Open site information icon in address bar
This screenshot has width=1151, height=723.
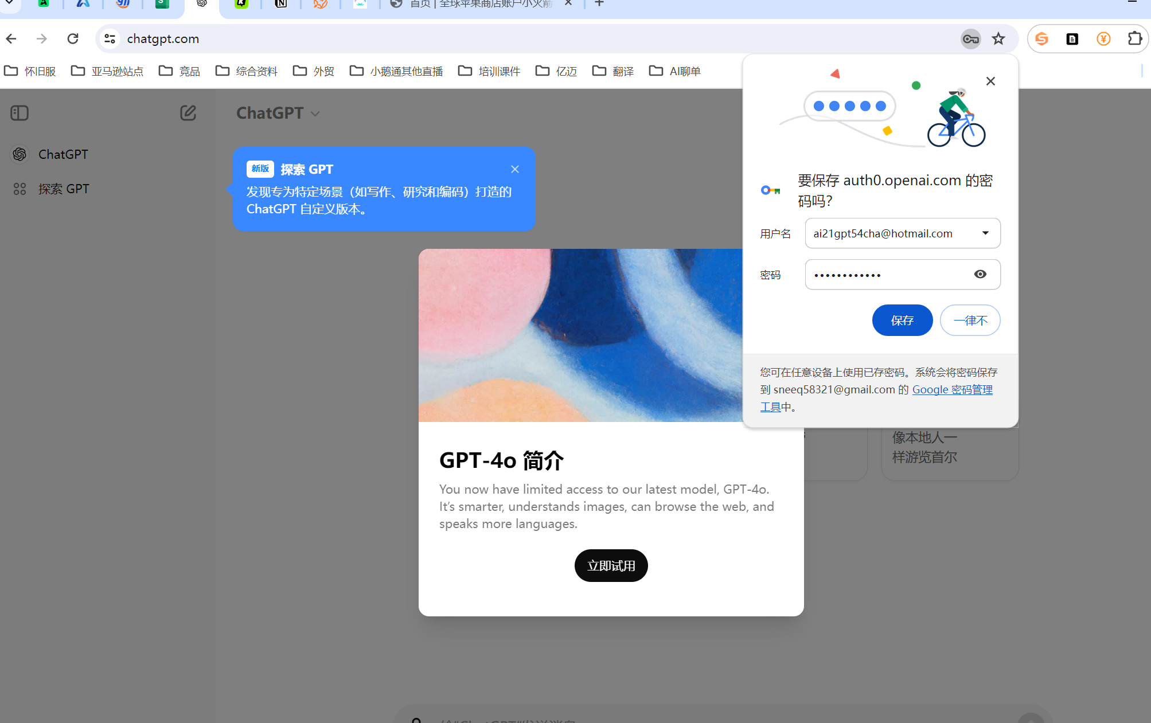coord(110,39)
